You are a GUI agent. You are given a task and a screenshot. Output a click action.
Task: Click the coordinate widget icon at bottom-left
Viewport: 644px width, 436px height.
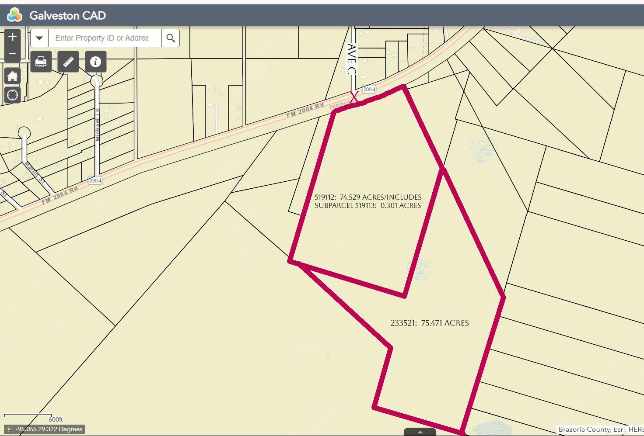click(8, 429)
